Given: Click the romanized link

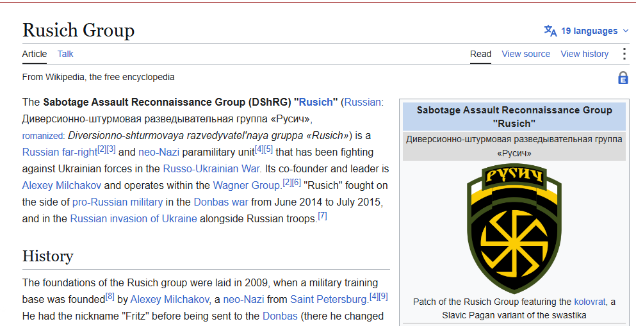Looking at the screenshot, I should 42,136.
